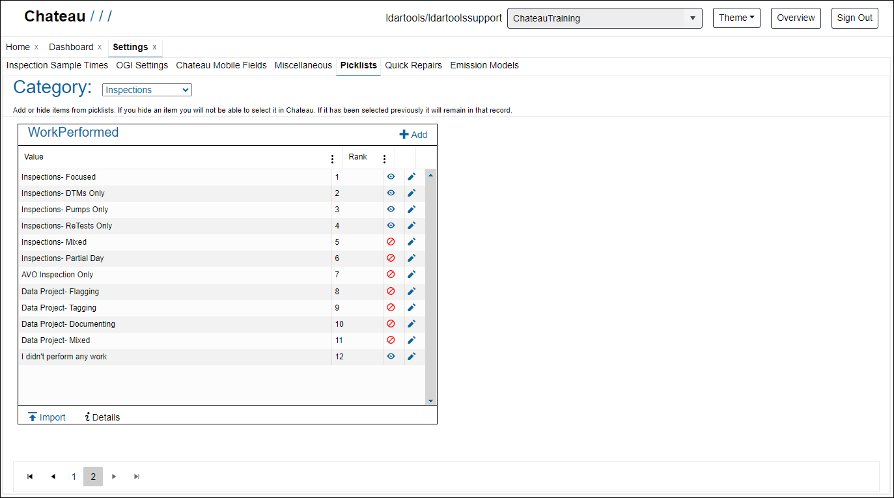Open the Category dropdown showing Inspections
This screenshot has height=498, width=894.
[x=147, y=90]
